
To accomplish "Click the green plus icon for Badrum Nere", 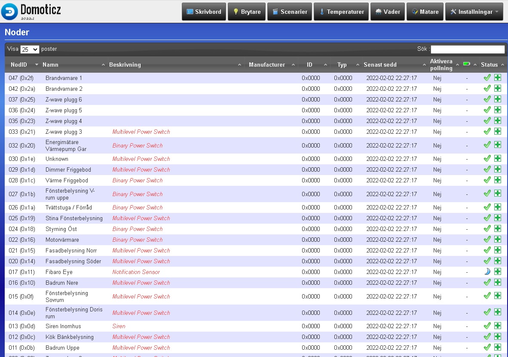I will (x=497, y=283).
